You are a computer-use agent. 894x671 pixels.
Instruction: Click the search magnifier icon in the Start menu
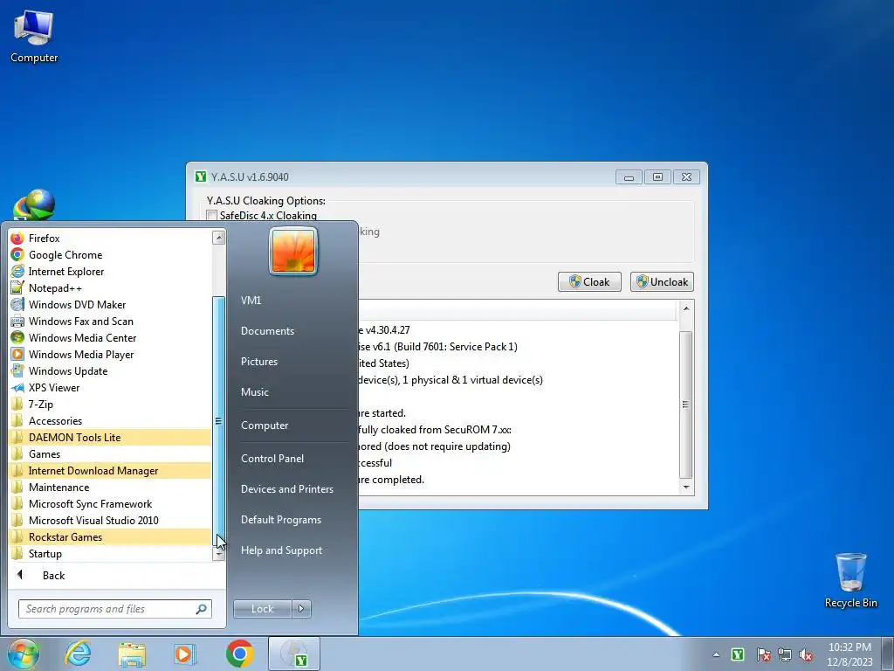point(201,609)
